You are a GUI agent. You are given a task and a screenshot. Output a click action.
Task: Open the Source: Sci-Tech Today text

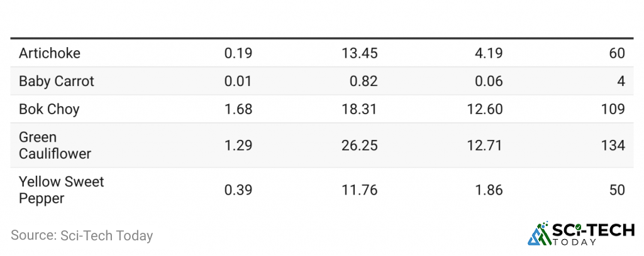click(x=82, y=235)
